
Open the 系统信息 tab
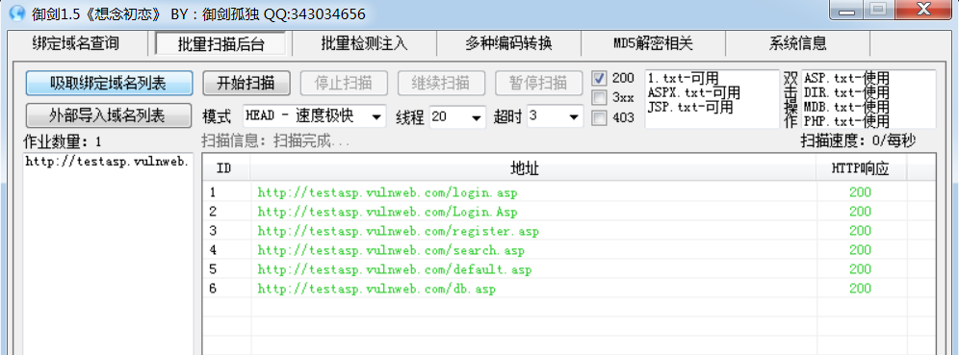(x=797, y=43)
